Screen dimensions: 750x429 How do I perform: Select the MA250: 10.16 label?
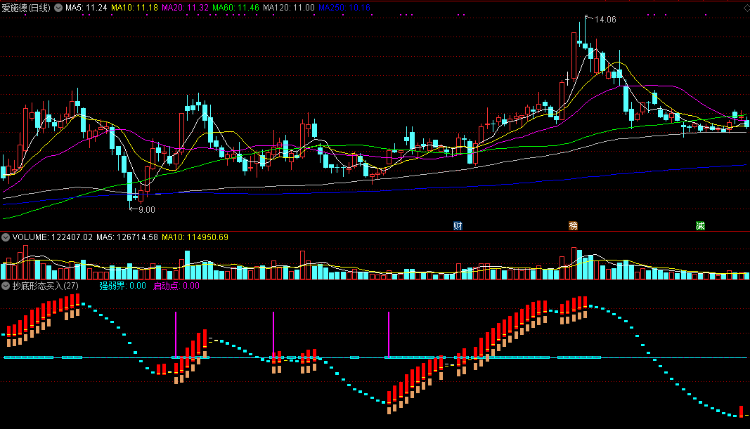click(344, 8)
